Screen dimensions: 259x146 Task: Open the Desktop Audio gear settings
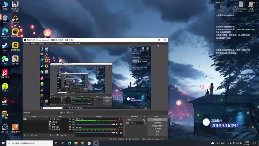tap(121, 133)
